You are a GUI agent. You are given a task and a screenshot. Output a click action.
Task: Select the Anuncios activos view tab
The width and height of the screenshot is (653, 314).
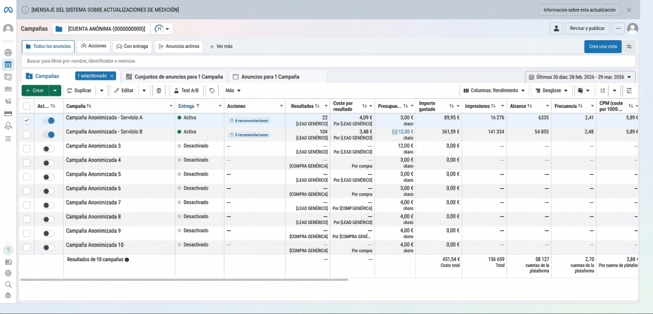point(179,47)
